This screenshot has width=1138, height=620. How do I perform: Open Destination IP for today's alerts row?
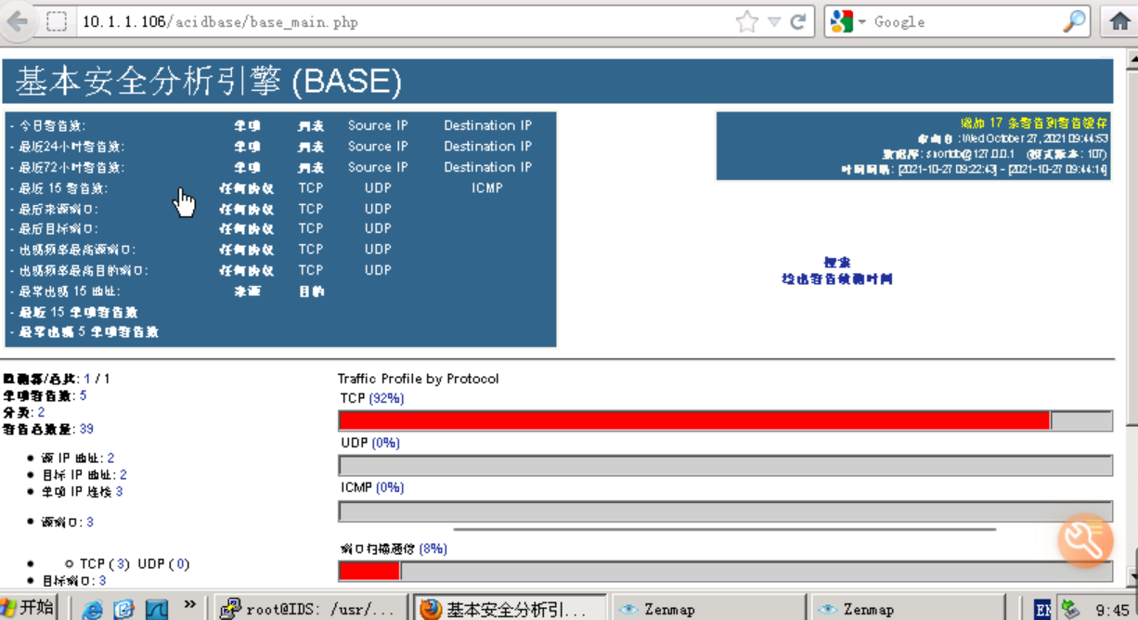point(487,125)
